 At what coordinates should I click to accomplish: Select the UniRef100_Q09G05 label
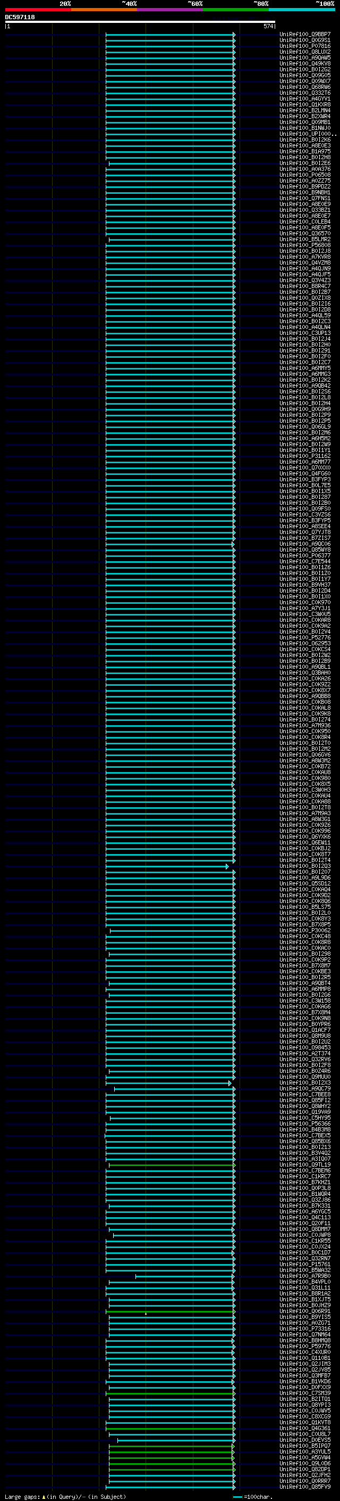(x=305, y=75)
